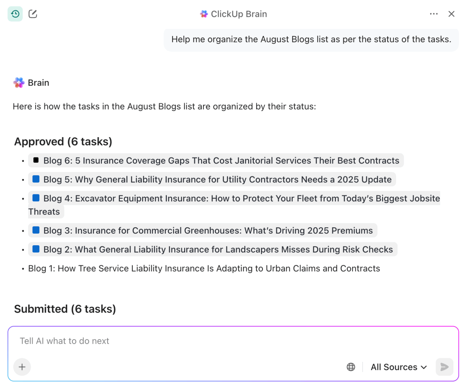Open the chat history panel
The image size is (466, 389).
pos(15,14)
